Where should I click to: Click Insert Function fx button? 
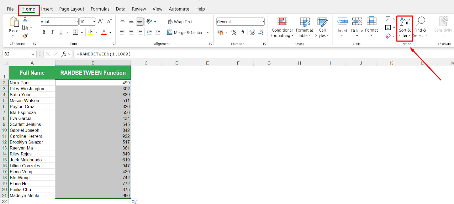[64, 54]
